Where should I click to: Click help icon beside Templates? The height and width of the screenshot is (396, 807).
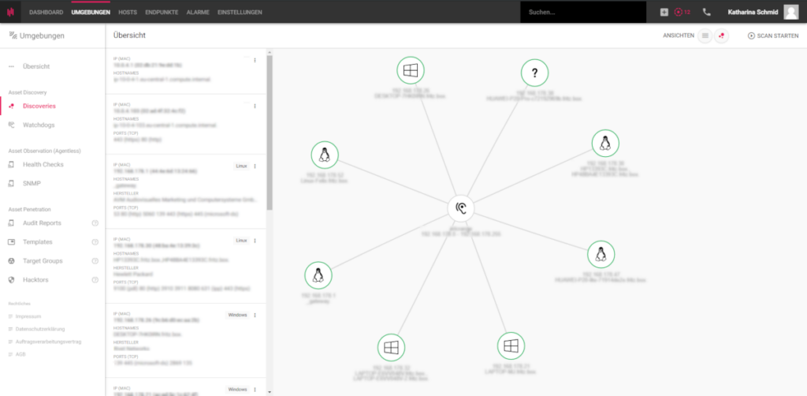point(95,242)
